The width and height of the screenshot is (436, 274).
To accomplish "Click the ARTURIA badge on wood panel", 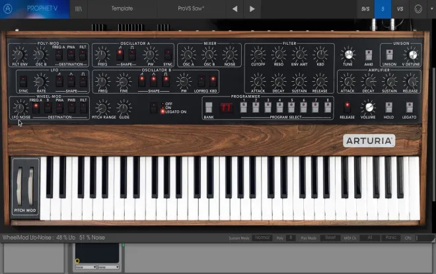I will 369,141.
